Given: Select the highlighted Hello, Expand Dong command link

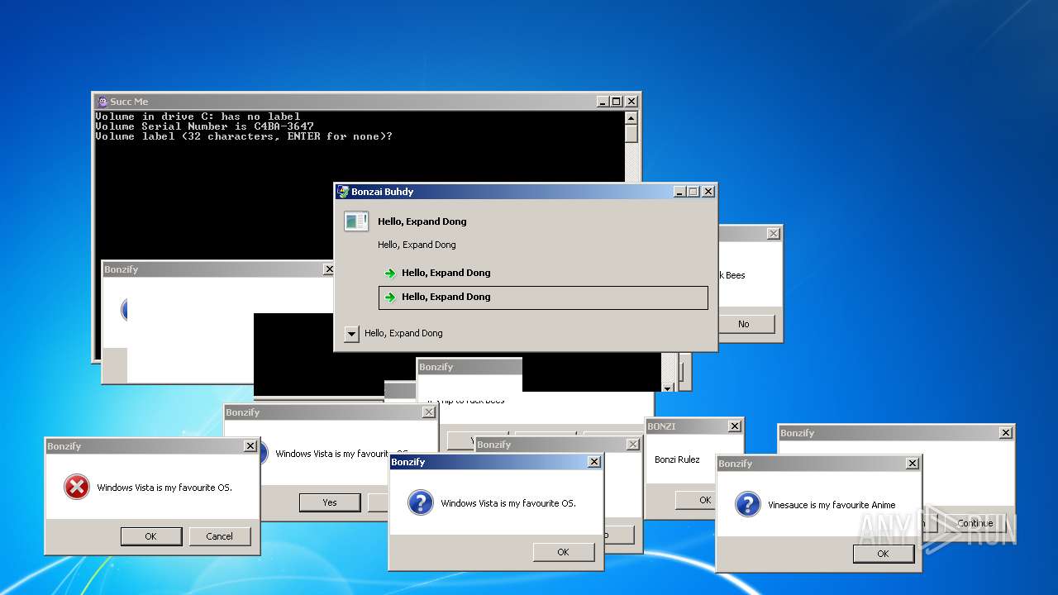Looking at the screenshot, I should (543, 297).
